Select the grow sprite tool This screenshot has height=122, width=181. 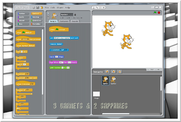[100, 8]
